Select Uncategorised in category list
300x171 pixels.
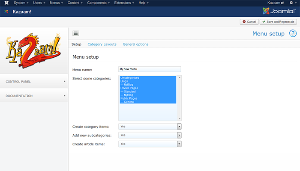point(148,78)
